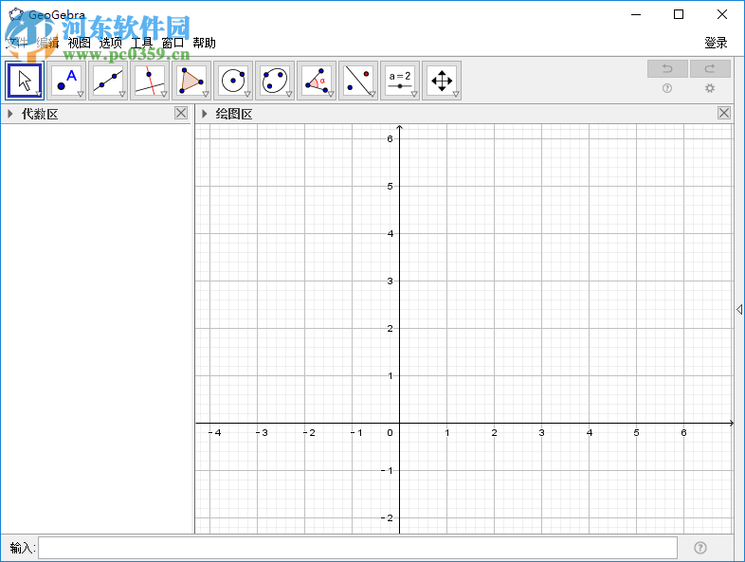Close the 代数区 algebra panel
Viewport: 745px width, 562px height.
click(181, 113)
